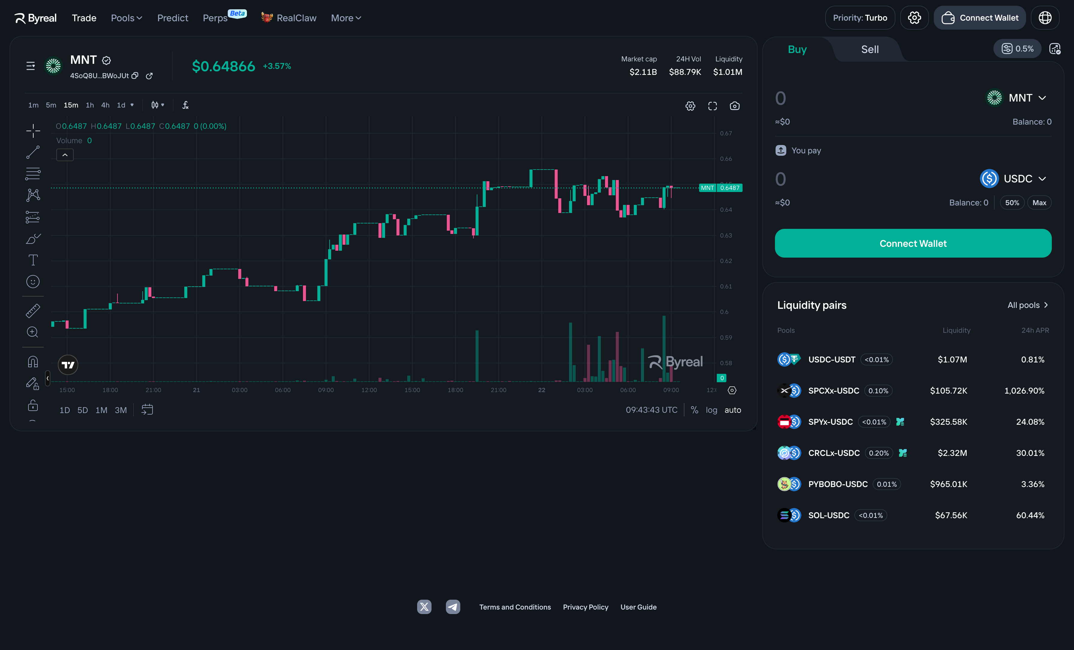The image size is (1074, 650).
Task: Go to the Byreal home logo
Action: tap(35, 18)
